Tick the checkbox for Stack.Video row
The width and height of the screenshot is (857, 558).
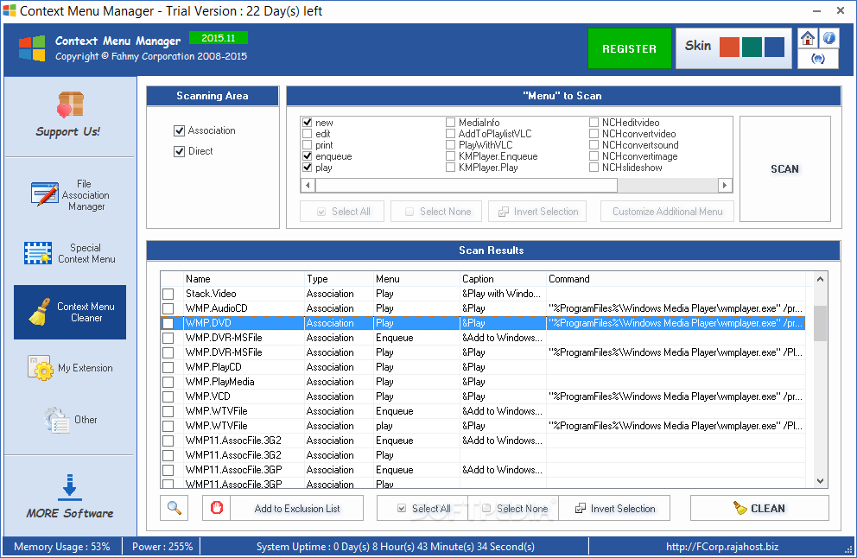tap(168, 294)
